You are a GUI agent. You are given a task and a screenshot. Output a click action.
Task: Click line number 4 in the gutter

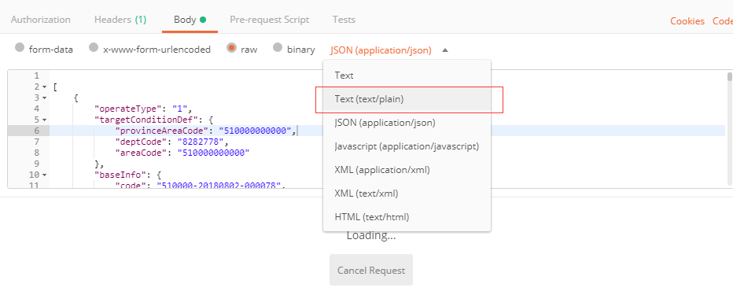pos(37,109)
